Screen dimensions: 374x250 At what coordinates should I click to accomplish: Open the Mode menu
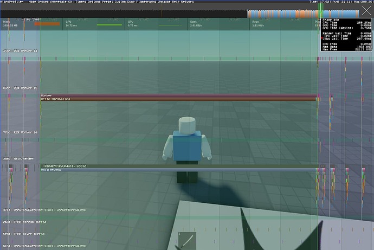[x=32, y=2]
